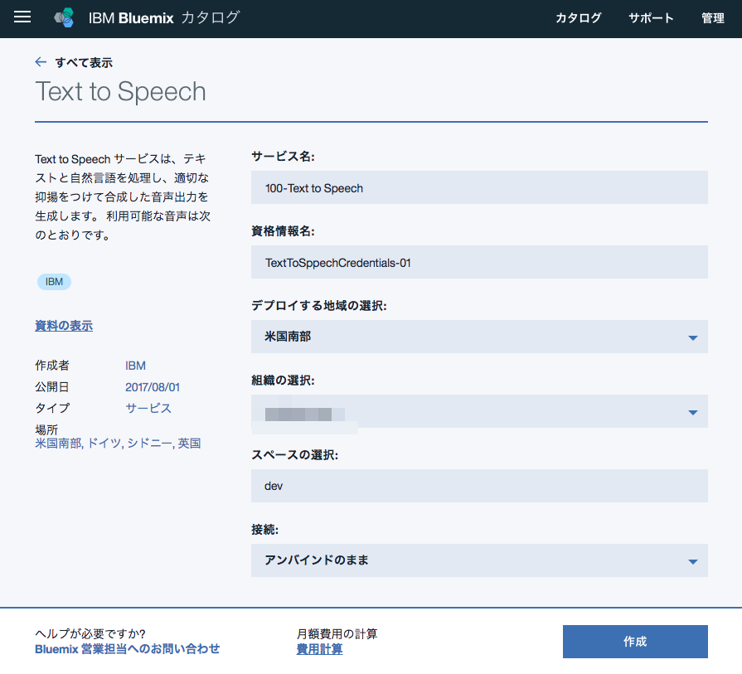The width and height of the screenshot is (742, 674).
Task: Click the IBM tag badge
Action: 54,282
